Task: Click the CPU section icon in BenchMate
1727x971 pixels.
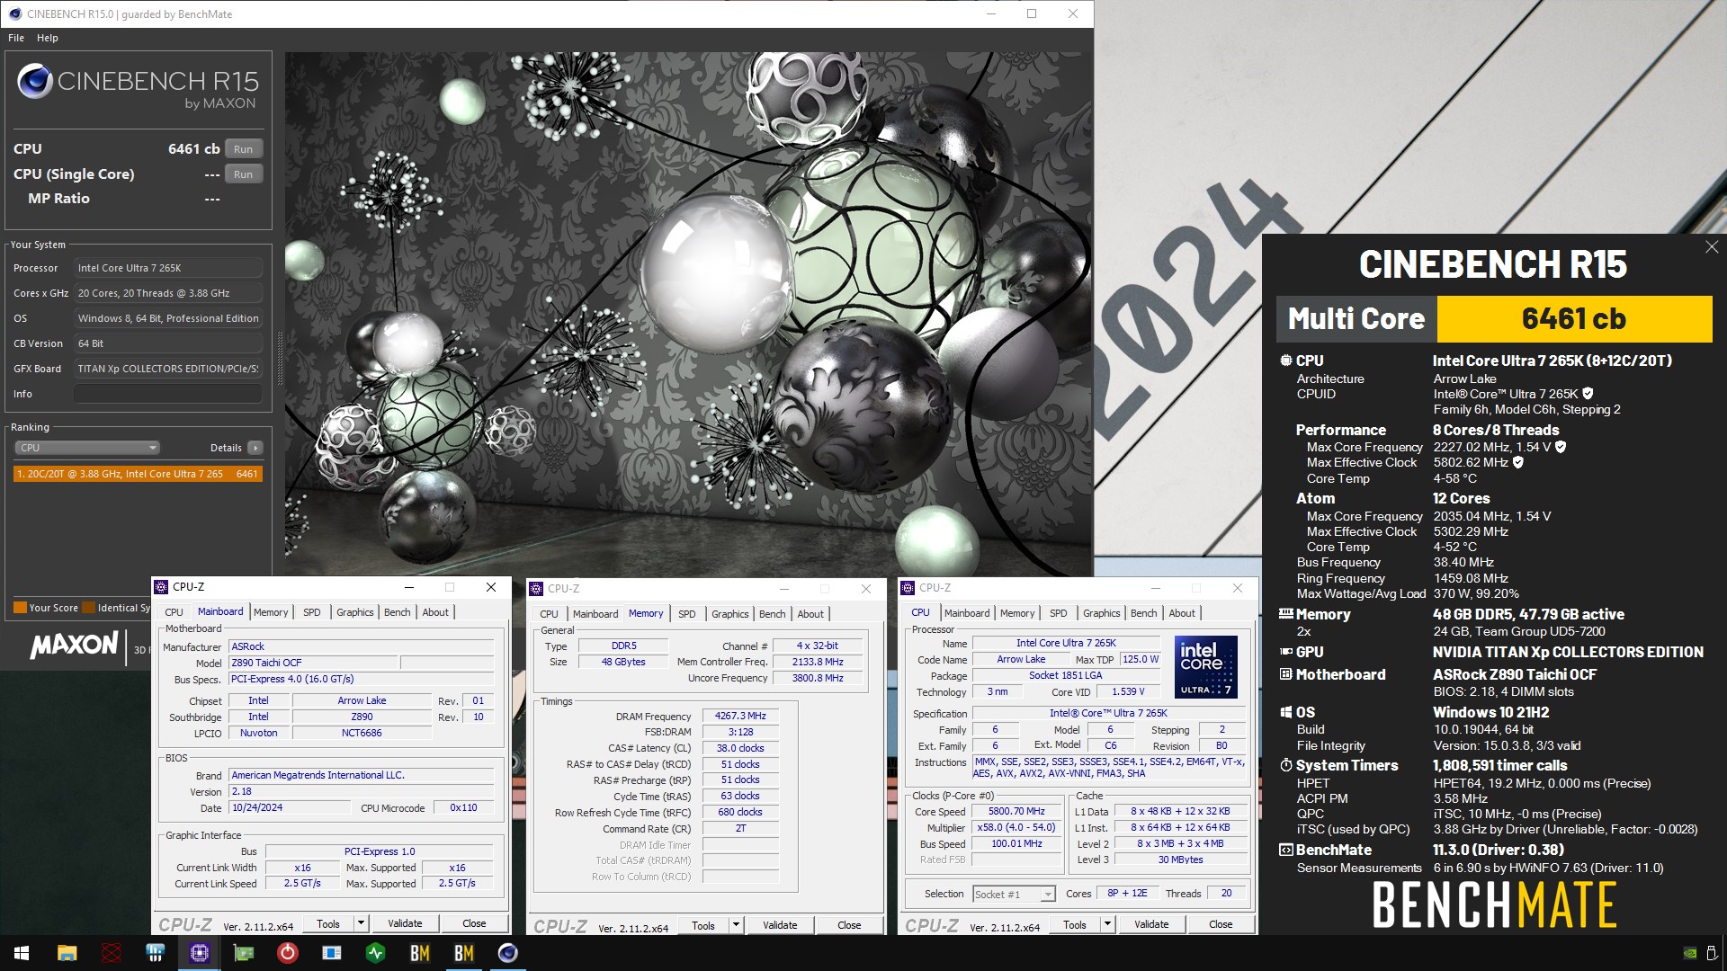Action: tap(1286, 361)
